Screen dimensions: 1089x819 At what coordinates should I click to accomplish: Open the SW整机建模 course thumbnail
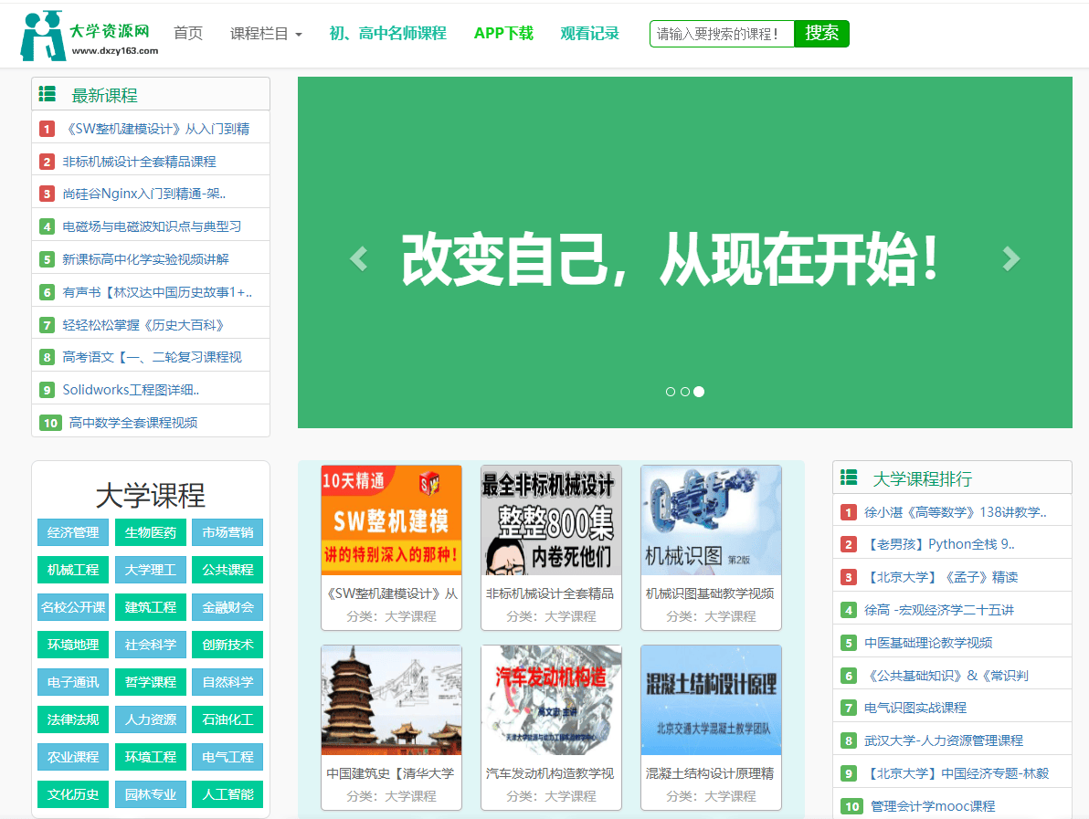click(x=391, y=520)
